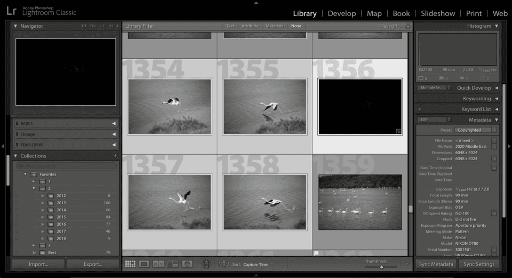
Task: Click icon beside File Name field
Action: (x=494, y=140)
